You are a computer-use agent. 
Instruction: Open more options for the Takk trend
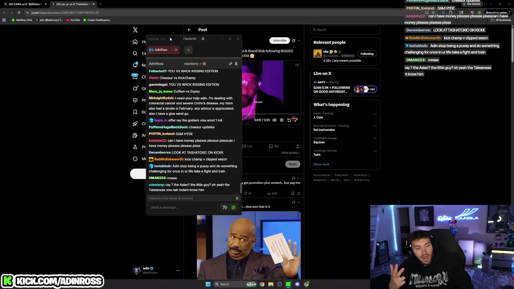pos(375,151)
